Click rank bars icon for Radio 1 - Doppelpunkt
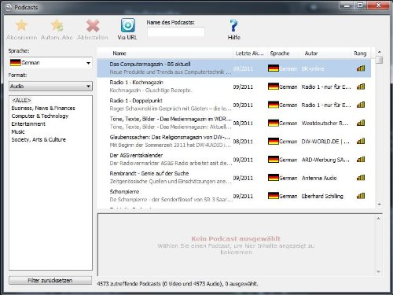The height and width of the screenshot is (295, 393). pyautogui.click(x=361, y=105)
